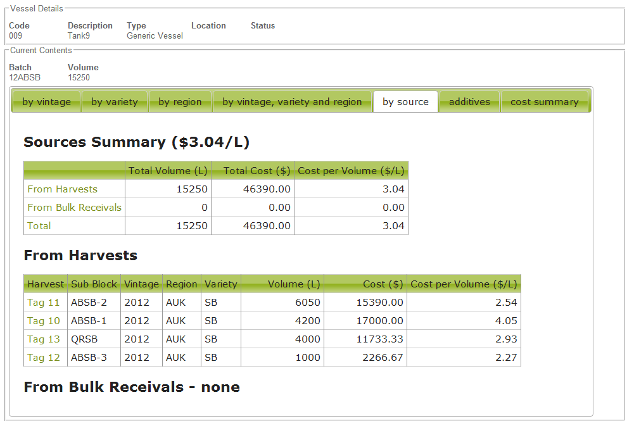The width and height of the screenshot is (627, 421).
Task: Click cost per volume 2.27
Action: point(506,358)
